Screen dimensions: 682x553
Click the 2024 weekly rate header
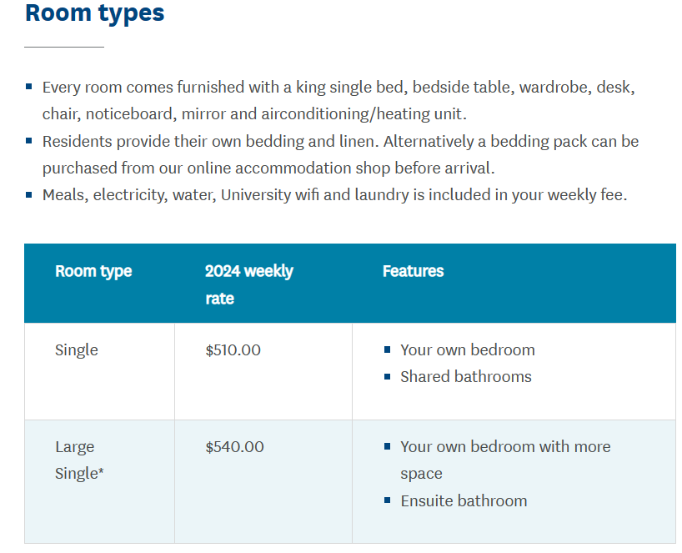[x=248, y=284]
